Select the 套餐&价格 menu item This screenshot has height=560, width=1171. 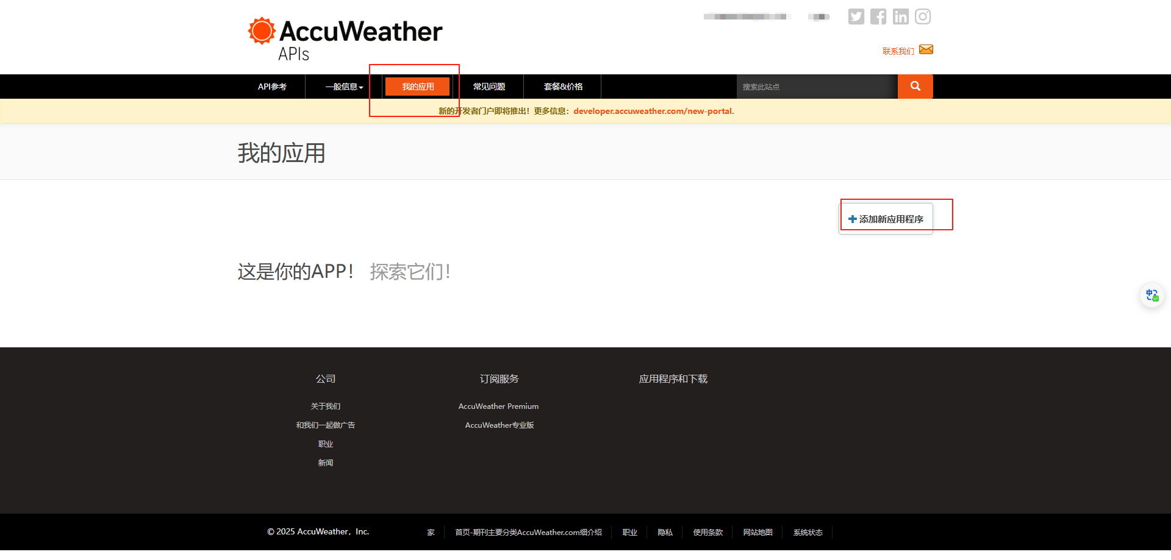pos(562,87)
